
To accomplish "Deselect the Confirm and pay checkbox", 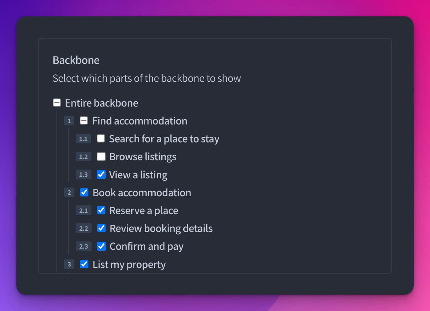I will pyautogui.click(x=101, y=246).
